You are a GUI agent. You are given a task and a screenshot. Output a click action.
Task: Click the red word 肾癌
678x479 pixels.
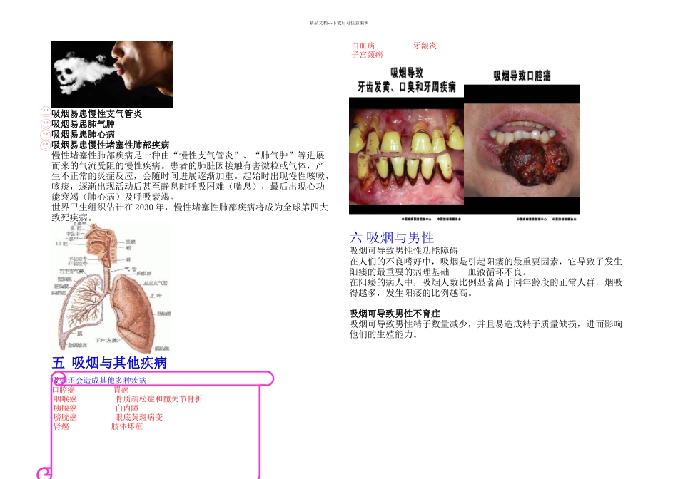point(61,426)
